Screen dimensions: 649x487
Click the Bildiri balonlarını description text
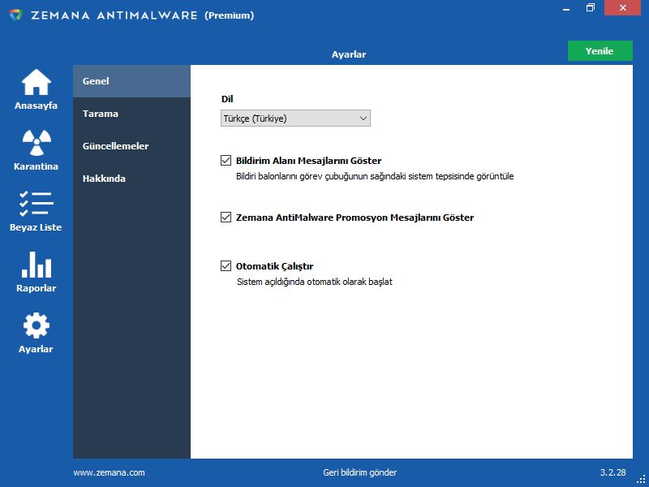click(x=375, y=176)
